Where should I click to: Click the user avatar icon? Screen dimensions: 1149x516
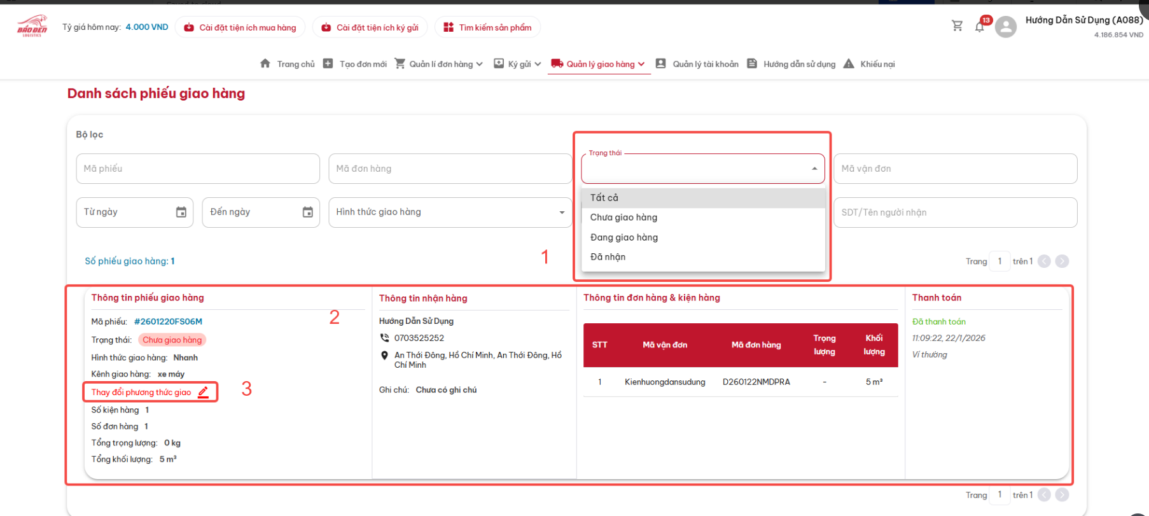(1005, 27)
